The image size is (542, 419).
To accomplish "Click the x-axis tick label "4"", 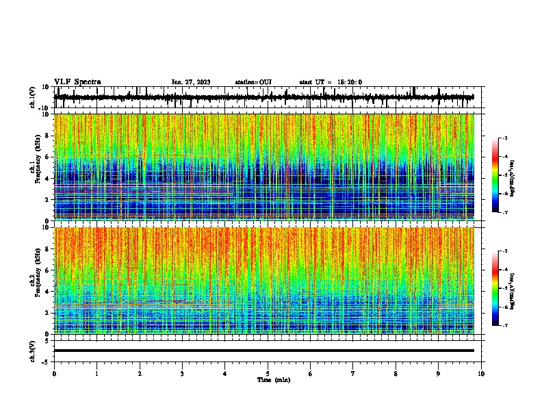I will tap(225, 374).
